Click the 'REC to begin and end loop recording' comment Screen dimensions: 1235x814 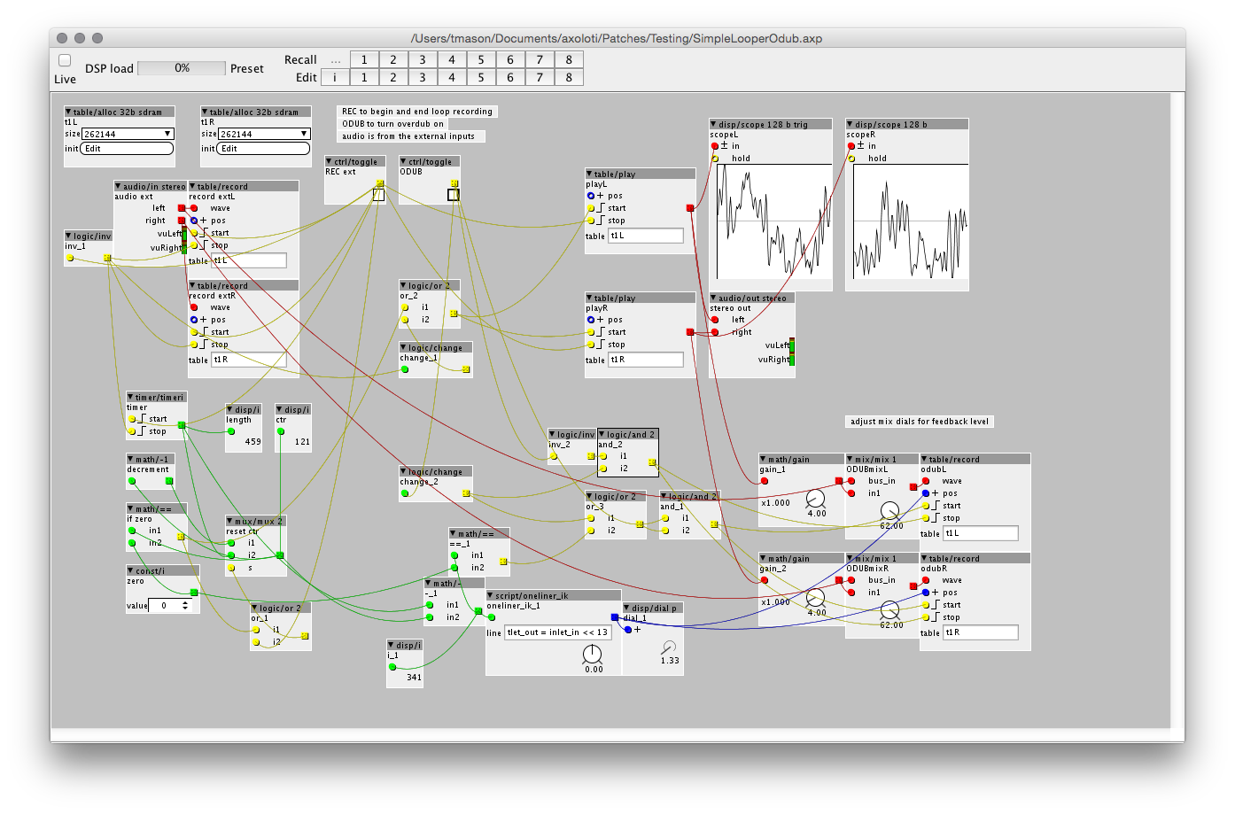tap(417, 112)
